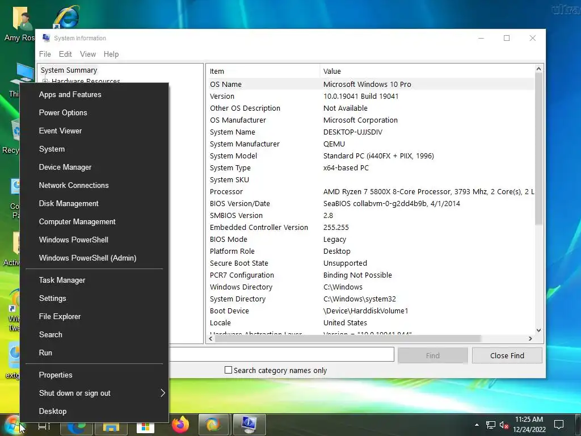This screenshot has width=581, height=436.
Task: Show hidden tray icons arrow
Action: [477, 425]
